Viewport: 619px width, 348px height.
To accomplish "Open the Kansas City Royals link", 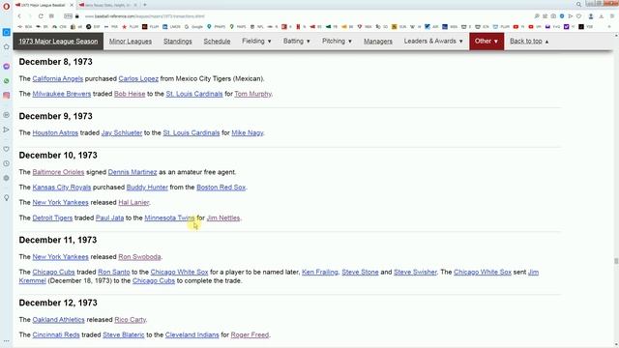I will tap(62, 187).
